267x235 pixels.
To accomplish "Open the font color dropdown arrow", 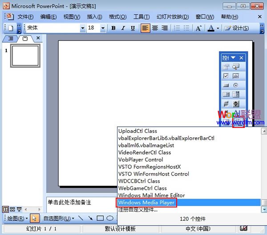I will pyautogui.click(x=218, y=28).
